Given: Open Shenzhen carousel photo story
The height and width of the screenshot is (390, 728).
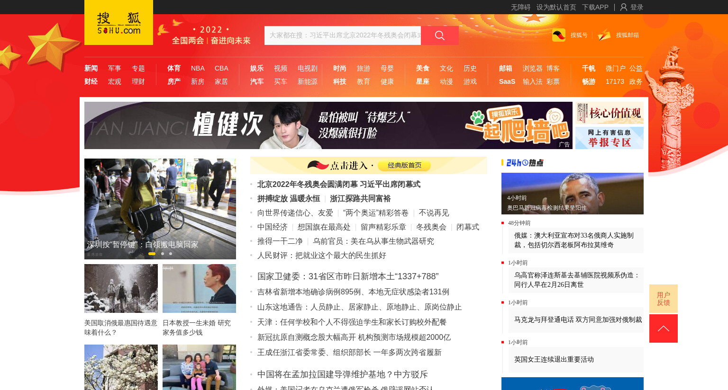Looking at the screenshot, I should [160, 209].
